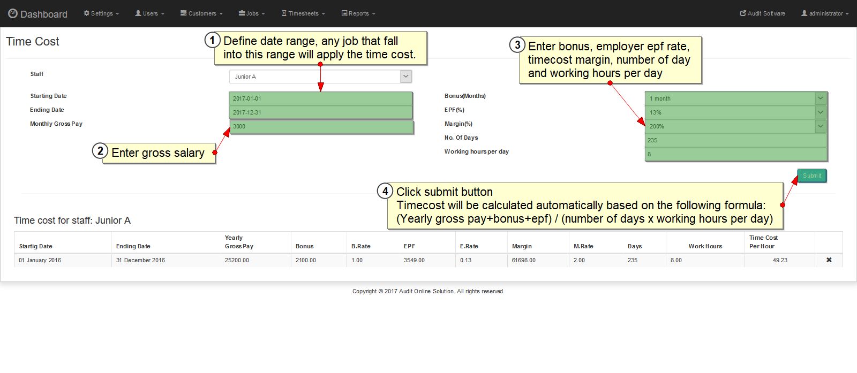The height and width of the screenshot is (373, 857).
Task: Click the Reports document icon
Action: click(344, 13)
